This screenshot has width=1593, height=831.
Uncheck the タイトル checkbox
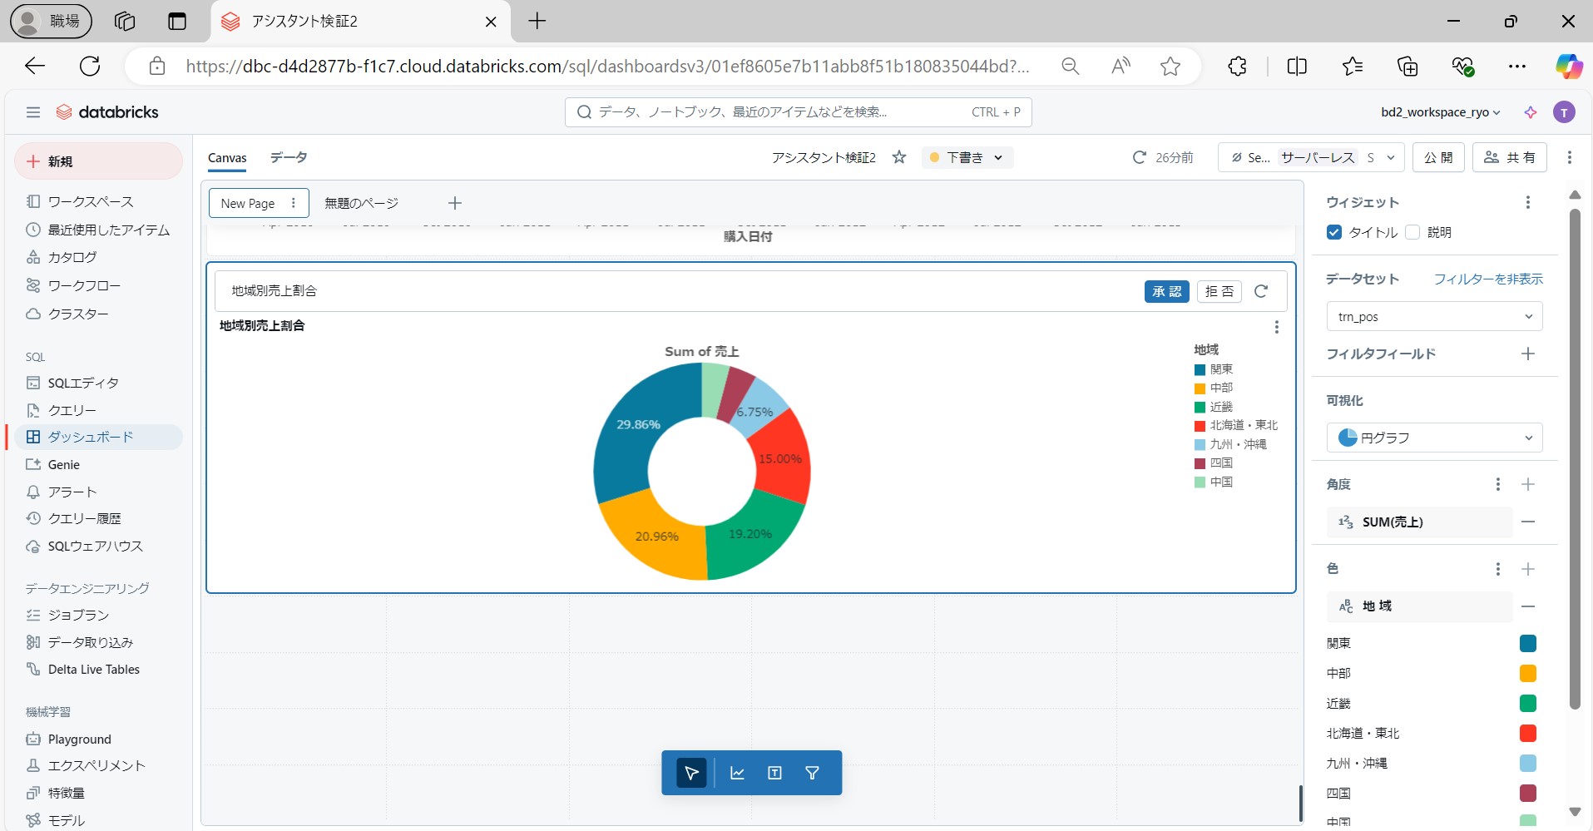click(x=1334, y=232)
